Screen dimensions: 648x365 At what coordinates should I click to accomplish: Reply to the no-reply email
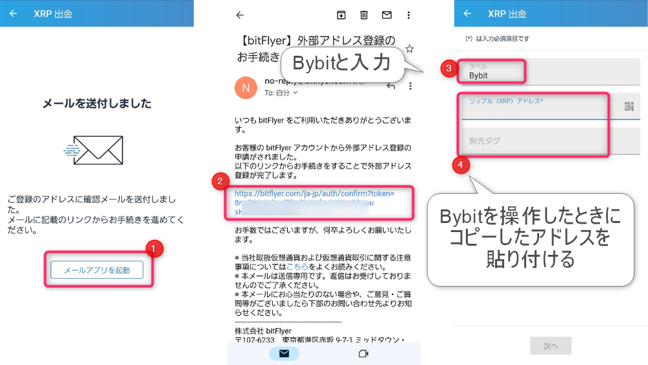point(391,86)
